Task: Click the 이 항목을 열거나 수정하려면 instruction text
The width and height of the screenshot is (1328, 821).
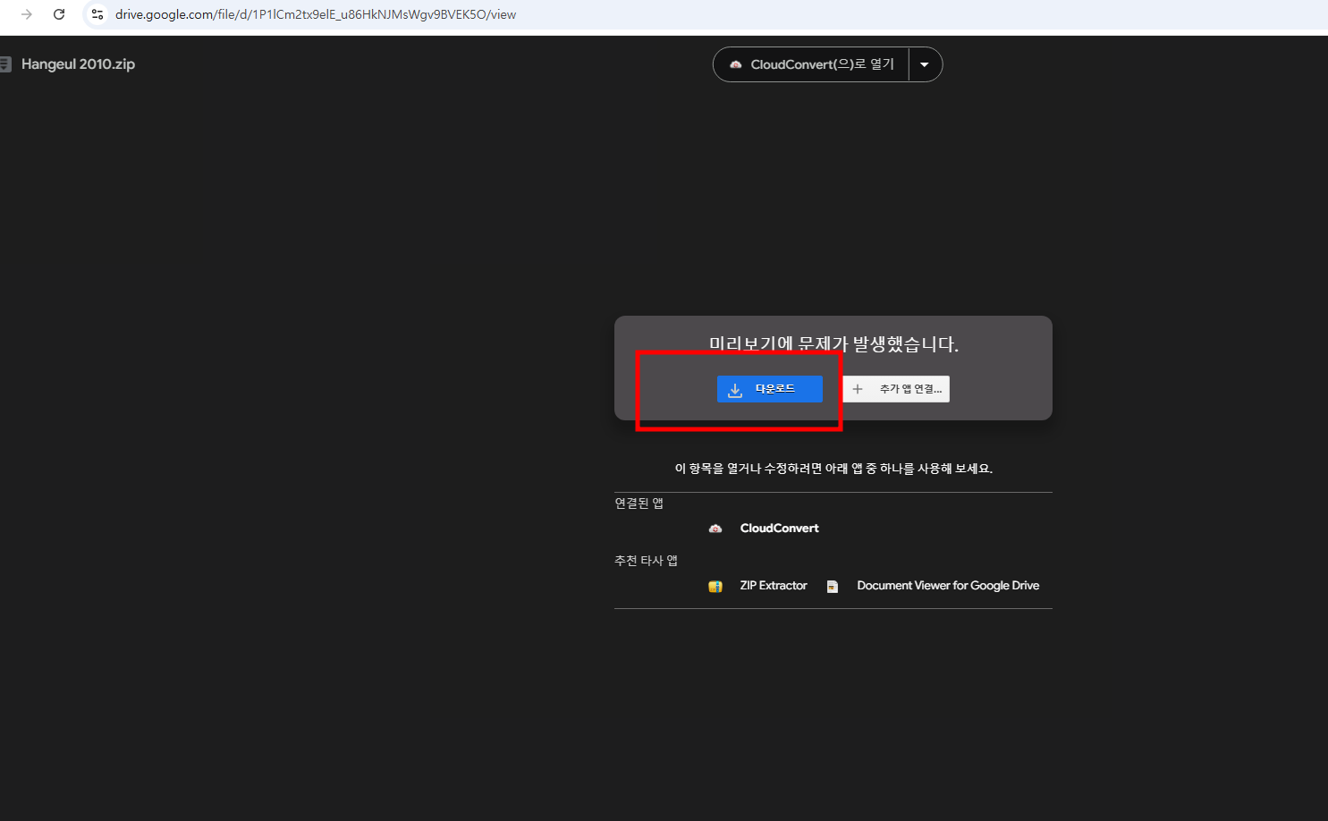Action: click(x=833, y=469)
